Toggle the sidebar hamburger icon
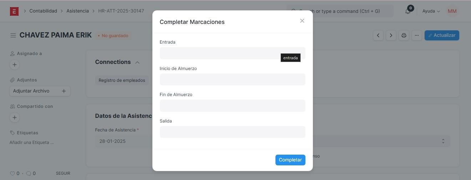The width and height of the screenshot is (471, 180). (x=13, y=35)
